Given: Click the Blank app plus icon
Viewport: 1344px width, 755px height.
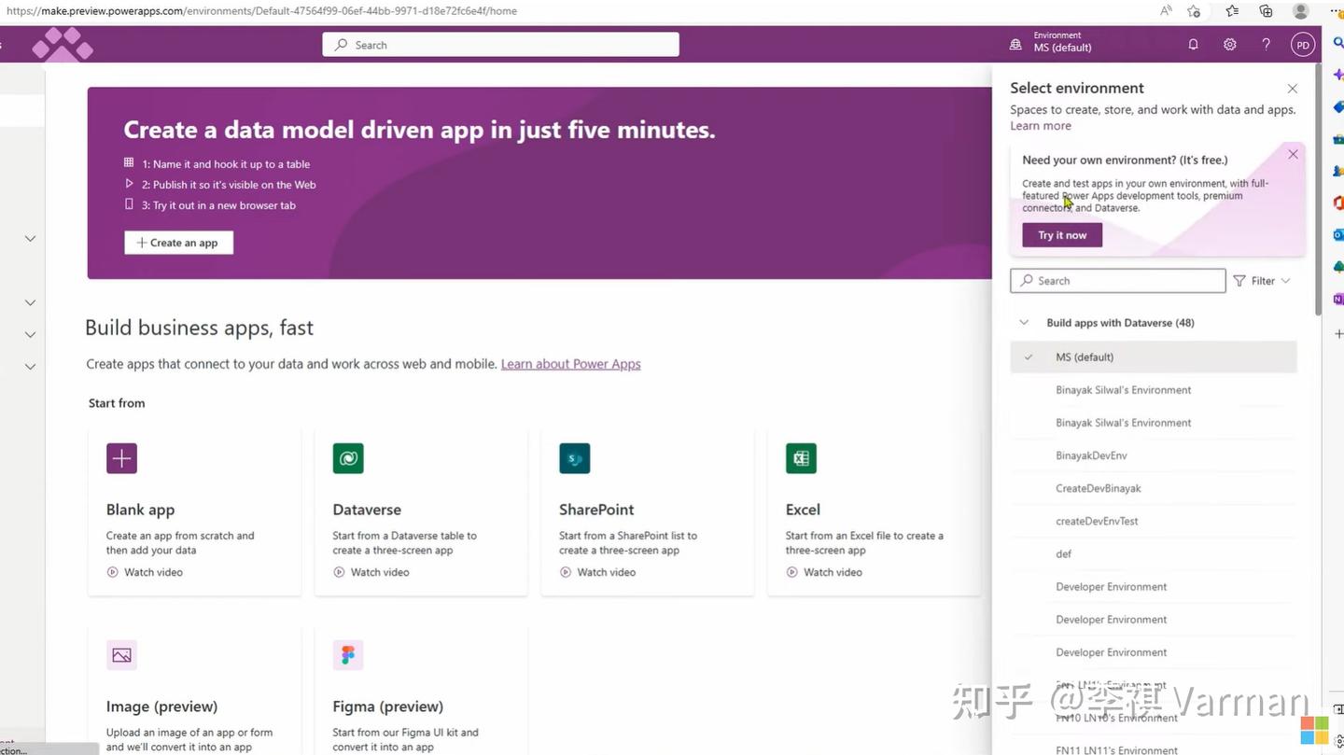Looking at the screenshot, I should point(122,458).
